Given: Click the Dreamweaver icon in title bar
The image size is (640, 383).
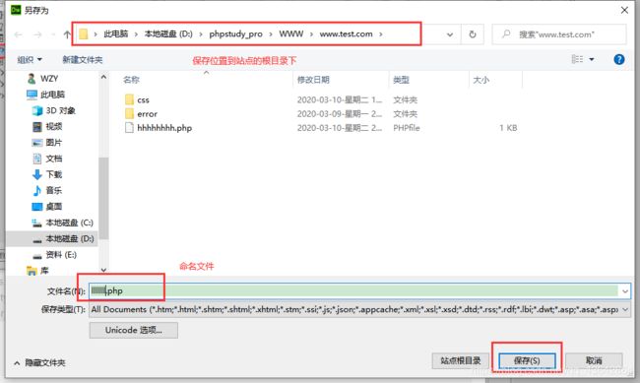Looking at the screenshot, I should click(16, 10).
